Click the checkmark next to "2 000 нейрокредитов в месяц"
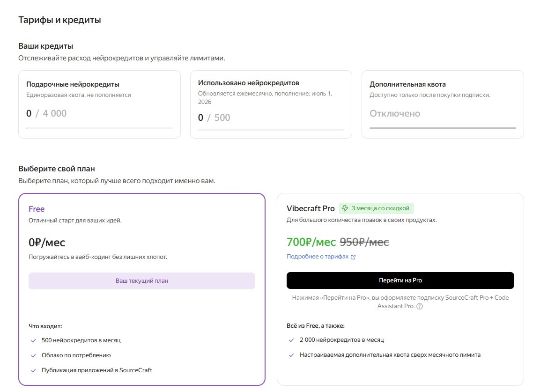The height and width of the screenshot is (391, 540). pos(291,340)
